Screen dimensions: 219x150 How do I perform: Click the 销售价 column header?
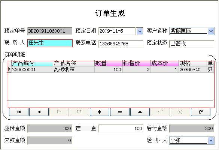pyautogui.click(x=137, y=63)
